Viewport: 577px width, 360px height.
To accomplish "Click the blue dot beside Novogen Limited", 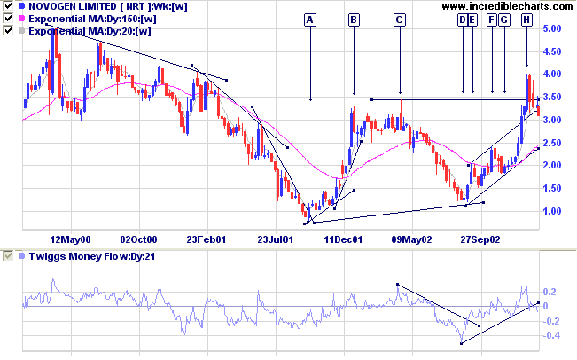I will pyautogui.click(x=21, y=6).
